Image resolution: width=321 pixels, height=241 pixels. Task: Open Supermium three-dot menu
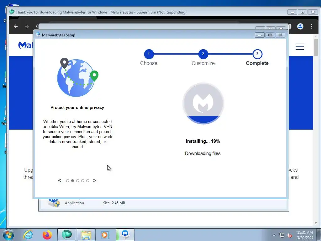pos(312,26)
